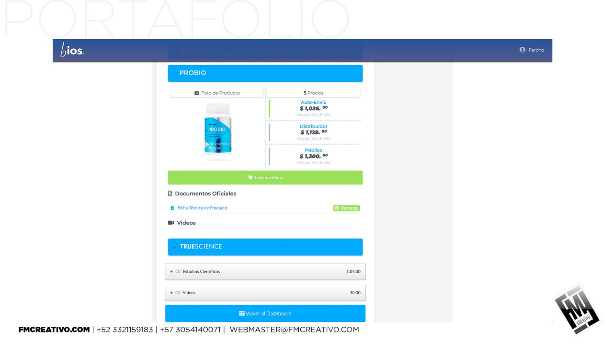Expand the TRUESCIENCE section header
613x344 pixels.
tap(265, 247)
